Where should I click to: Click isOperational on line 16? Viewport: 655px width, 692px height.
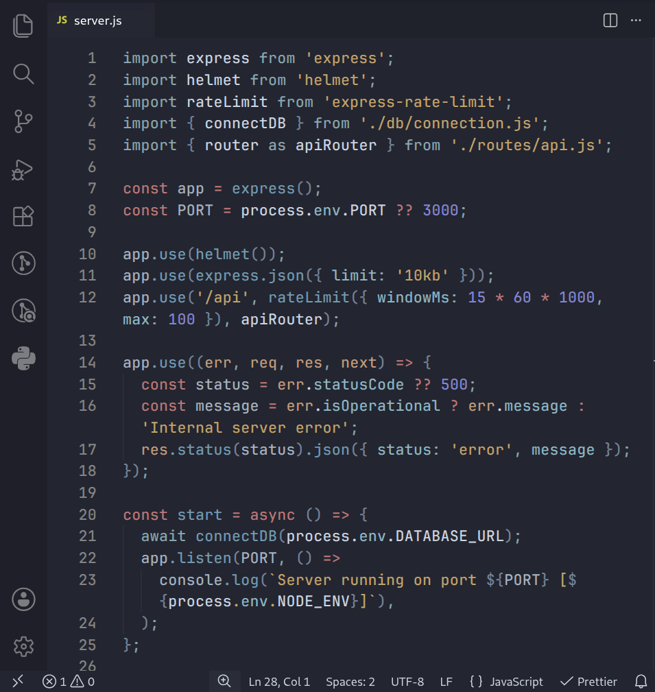click(x=381, y=406)
